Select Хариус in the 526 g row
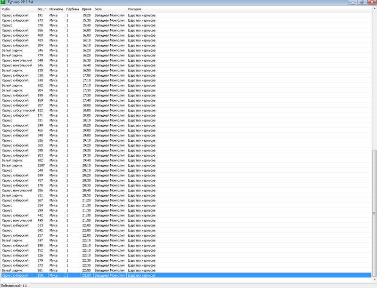Screen dimensions: 377x288 (7, 140)
